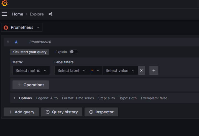Click Kick start your query button

(30, 52)
